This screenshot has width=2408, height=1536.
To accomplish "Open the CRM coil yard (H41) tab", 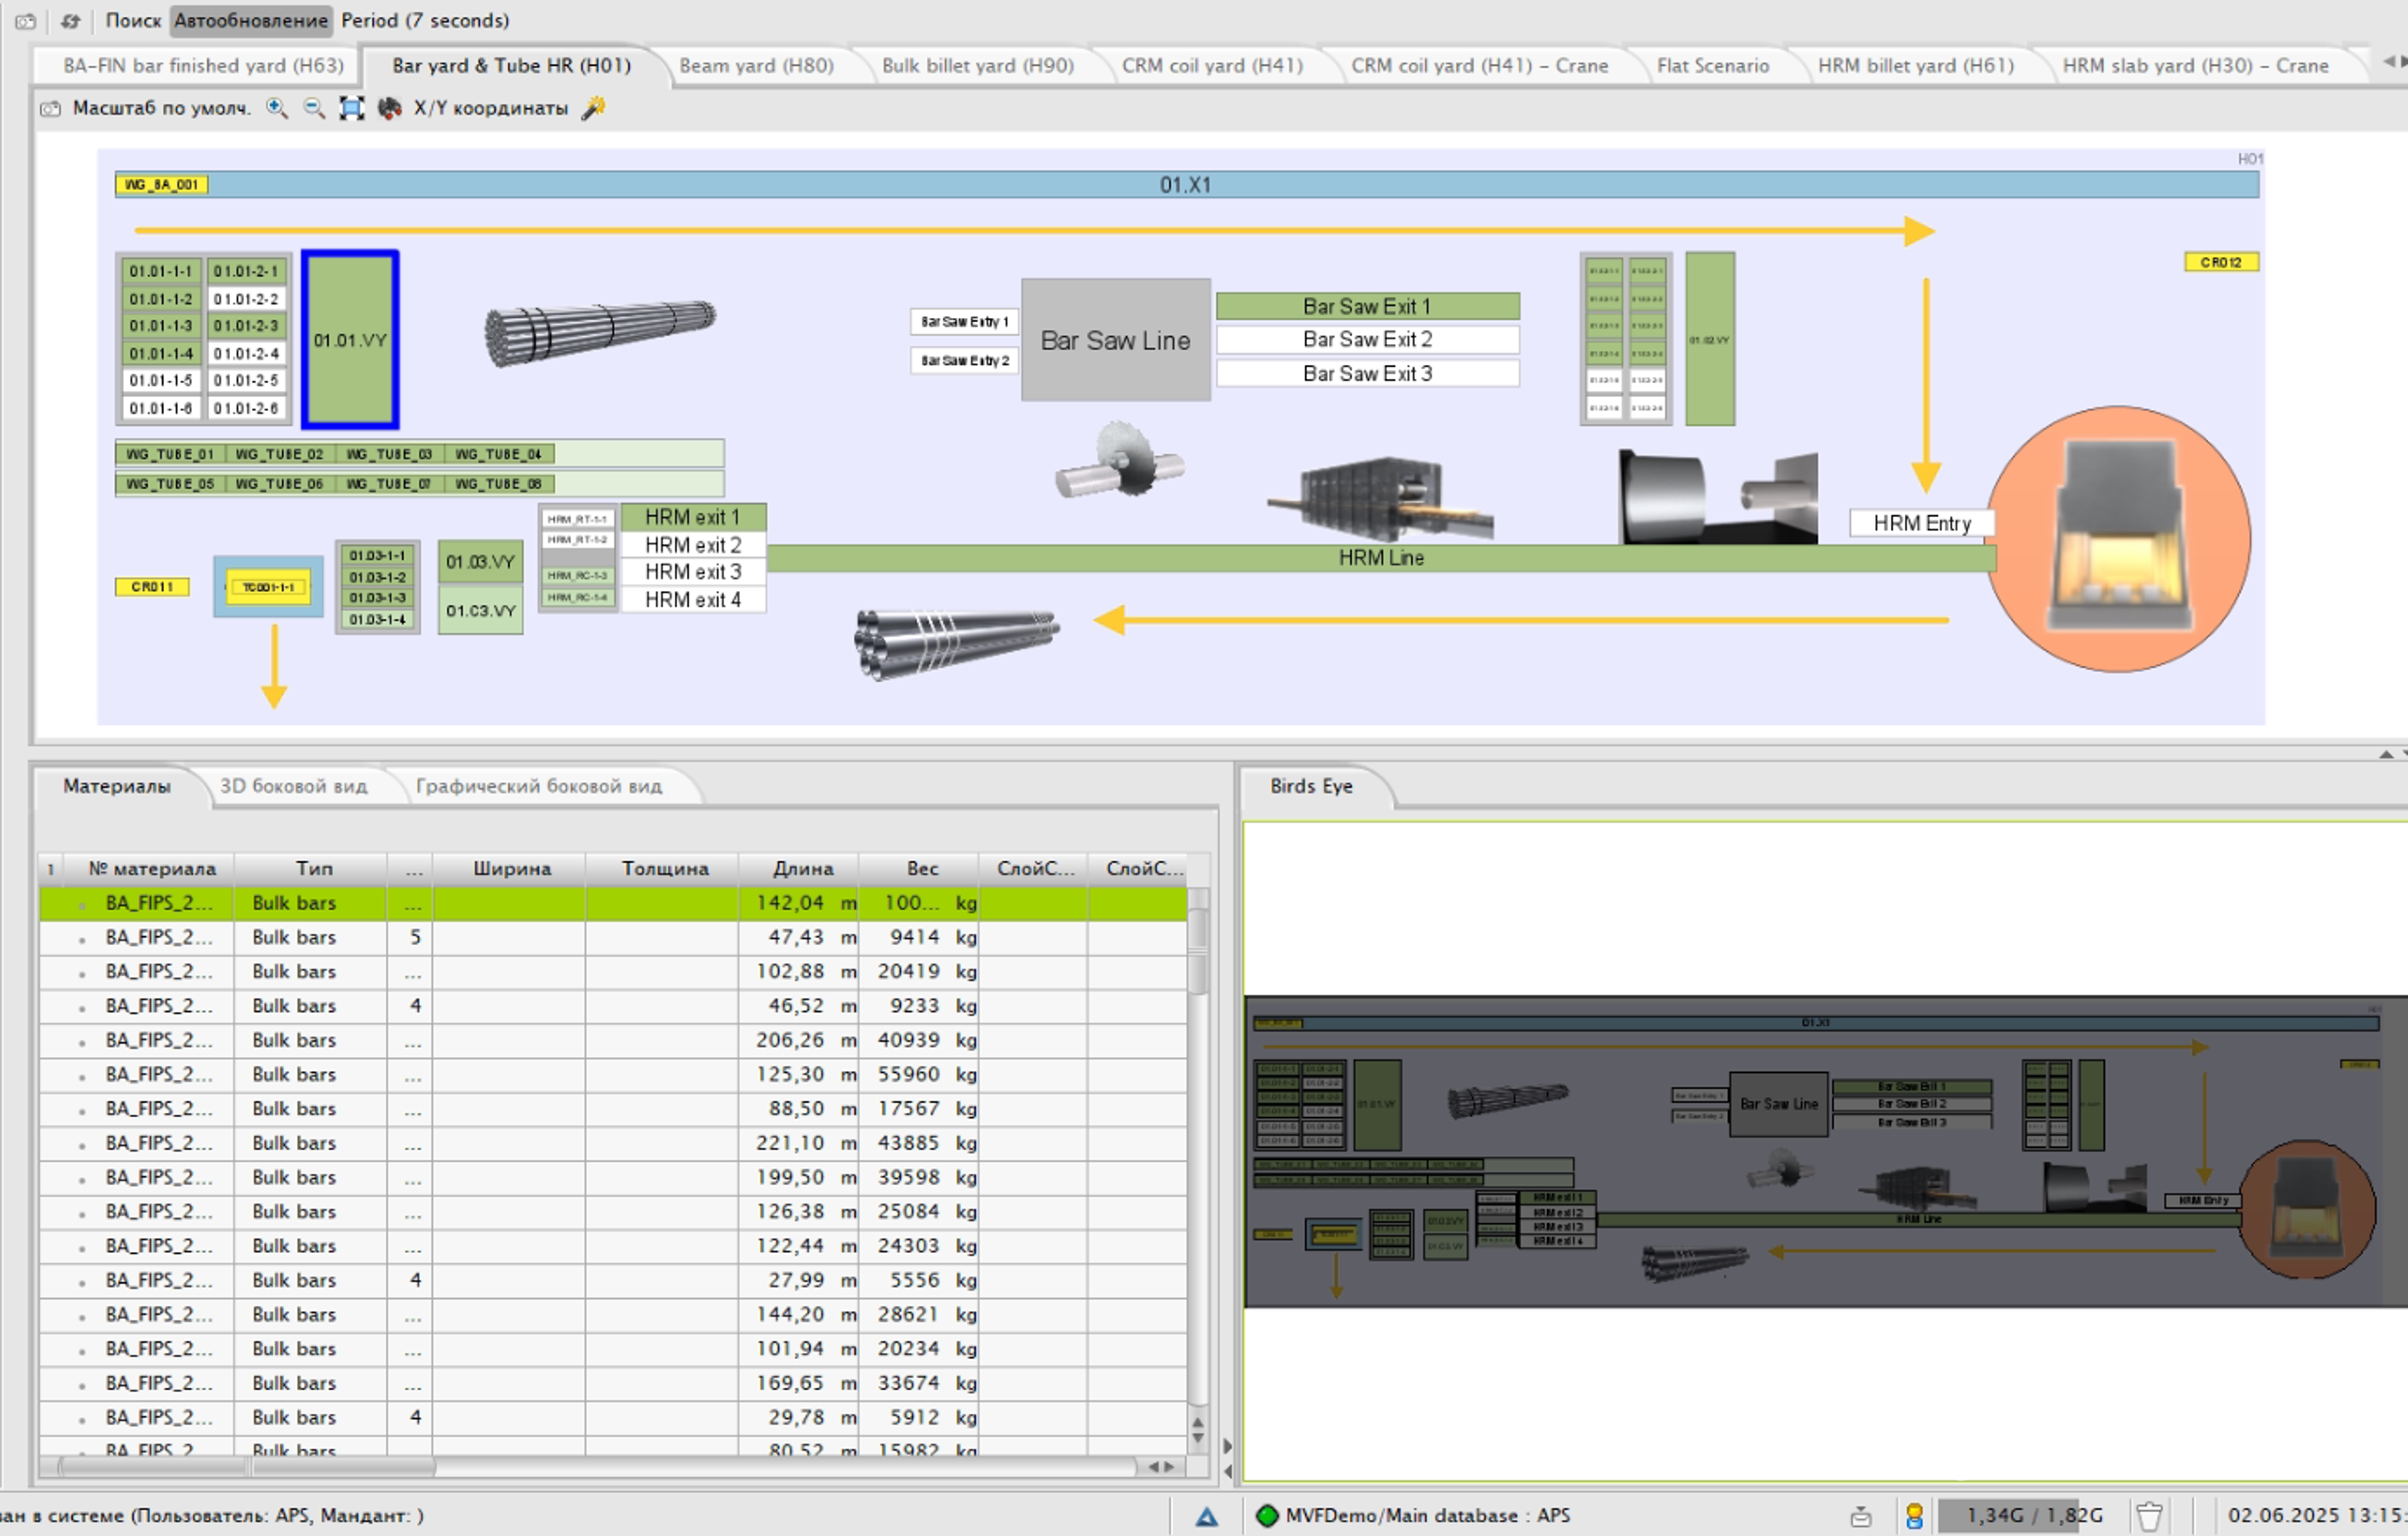I will [1212, 65].
